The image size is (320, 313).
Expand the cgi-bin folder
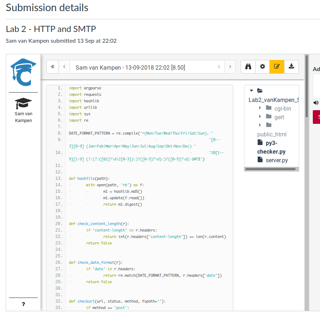click(260, 108)
